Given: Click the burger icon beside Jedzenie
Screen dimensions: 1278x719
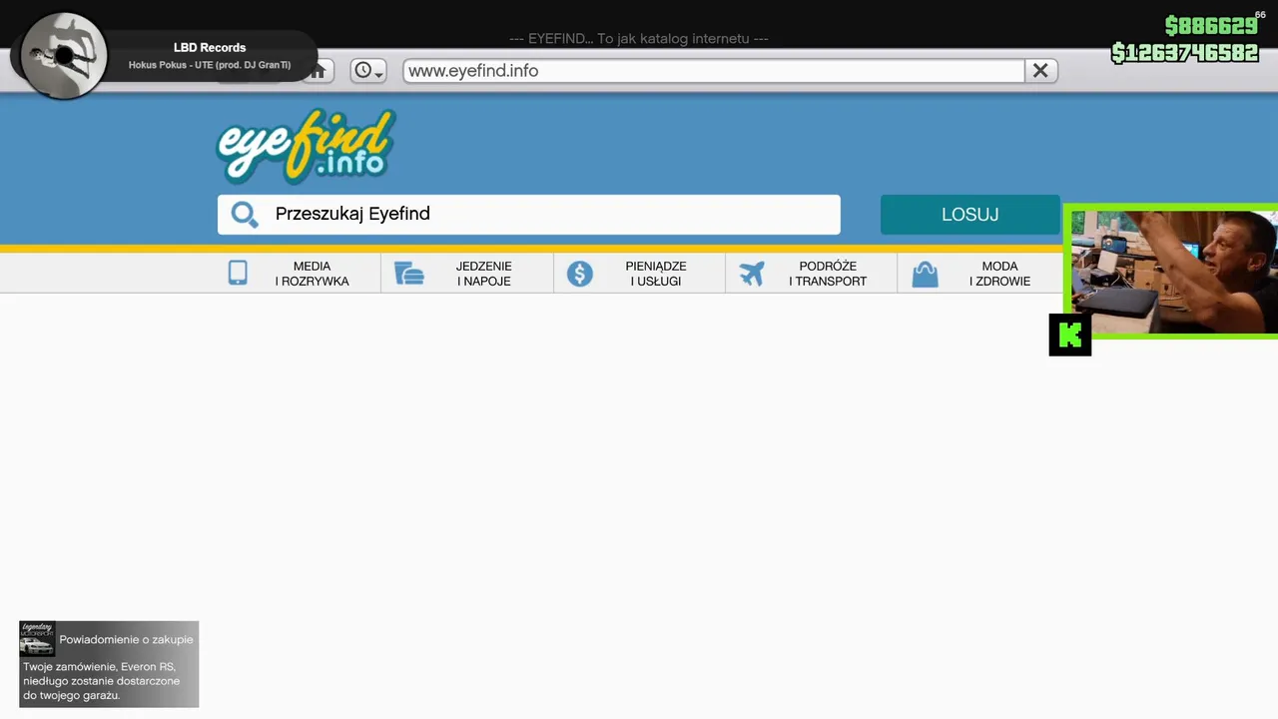Looking at the screenshot, I should 409,274.
